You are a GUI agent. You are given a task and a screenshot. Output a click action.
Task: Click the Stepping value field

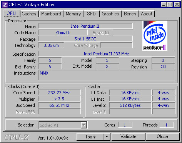[x=163, y=60]
